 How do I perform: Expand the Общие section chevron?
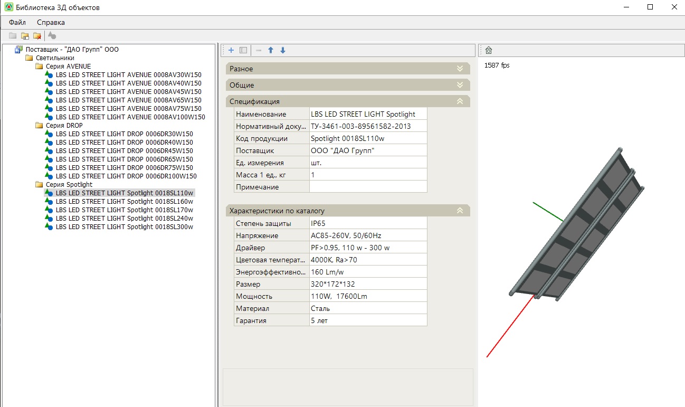coord(460,85)
